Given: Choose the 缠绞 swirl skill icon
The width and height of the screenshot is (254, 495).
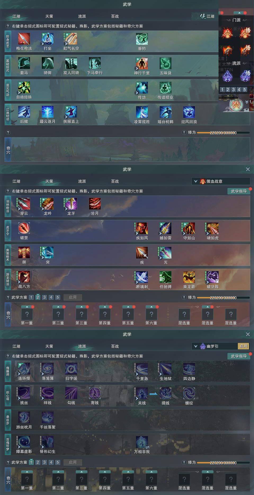Looking at the screenshot, I should (x=189, y=393).
